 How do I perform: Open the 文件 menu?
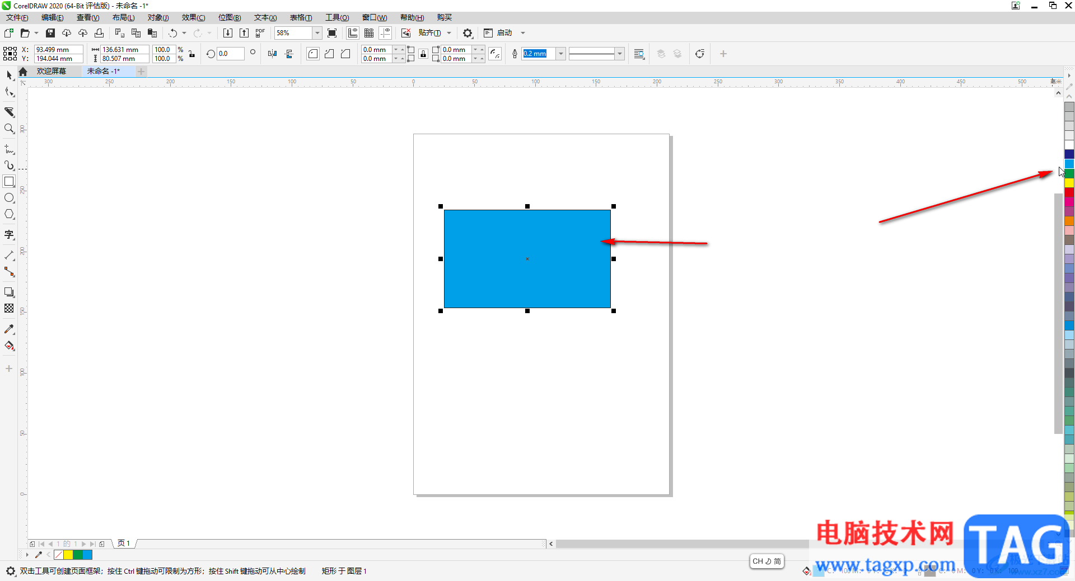click(x=17, y=17)
